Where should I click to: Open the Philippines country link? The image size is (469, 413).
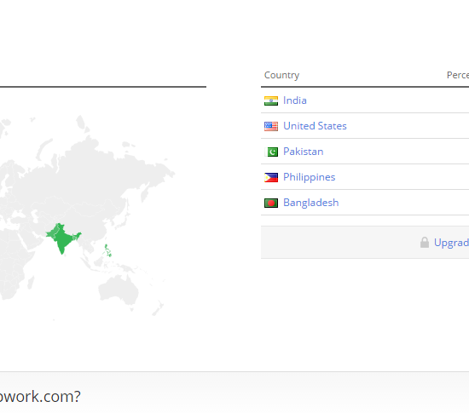[x=310, y=177]
